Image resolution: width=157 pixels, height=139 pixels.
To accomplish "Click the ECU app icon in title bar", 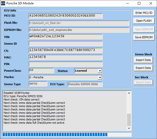I will [3, 3].
